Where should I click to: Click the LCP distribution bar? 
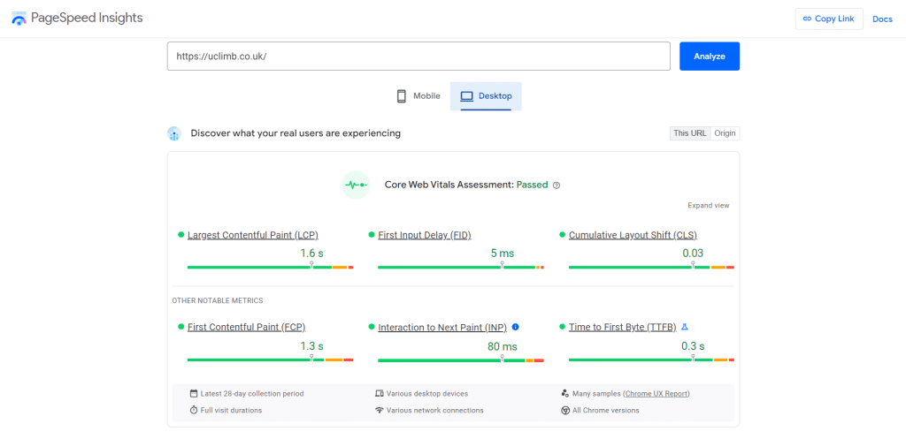pyautogui.click(x=271, y=267)
